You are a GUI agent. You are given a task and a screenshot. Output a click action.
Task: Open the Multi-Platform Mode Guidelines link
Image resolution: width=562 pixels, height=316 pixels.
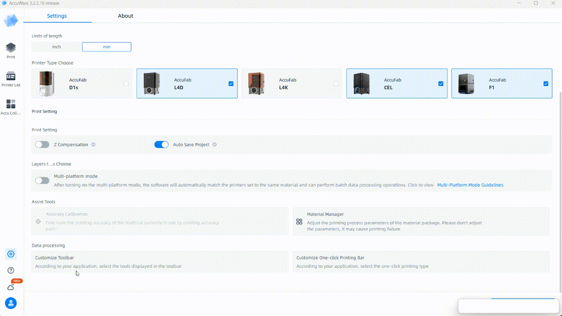[470, 185]
